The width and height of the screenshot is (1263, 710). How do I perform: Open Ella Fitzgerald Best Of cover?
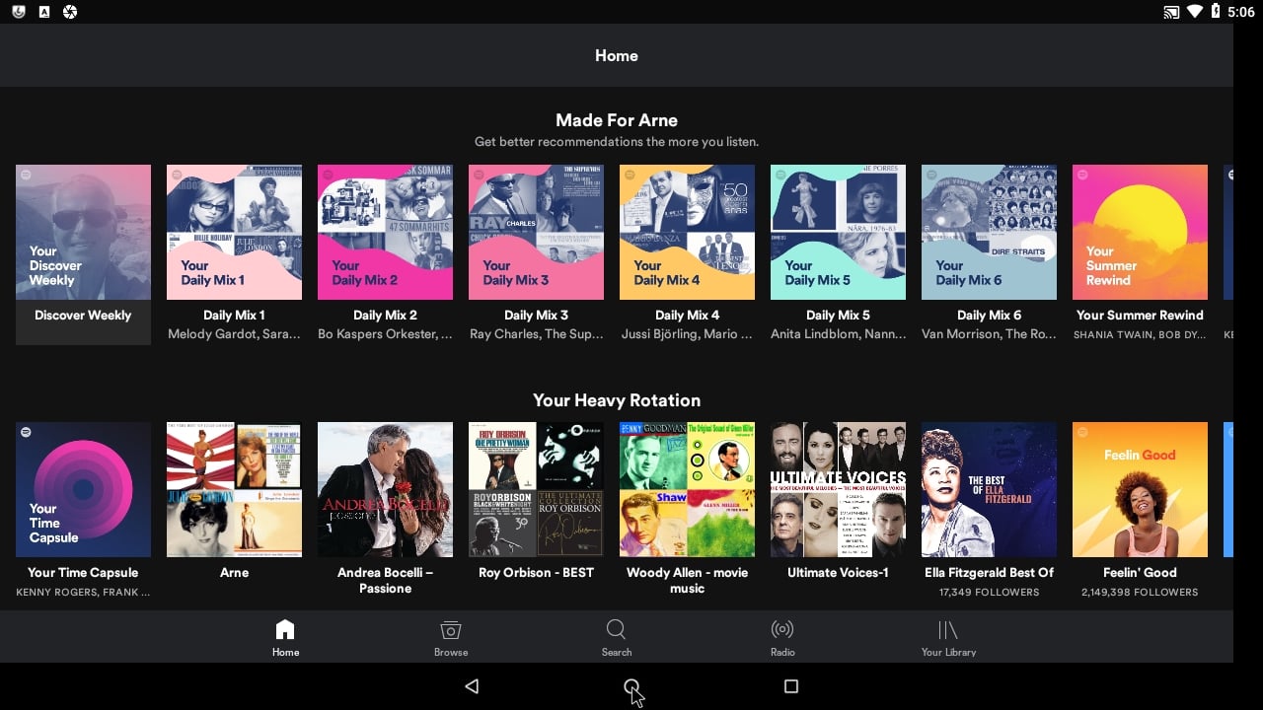point(989,490)
